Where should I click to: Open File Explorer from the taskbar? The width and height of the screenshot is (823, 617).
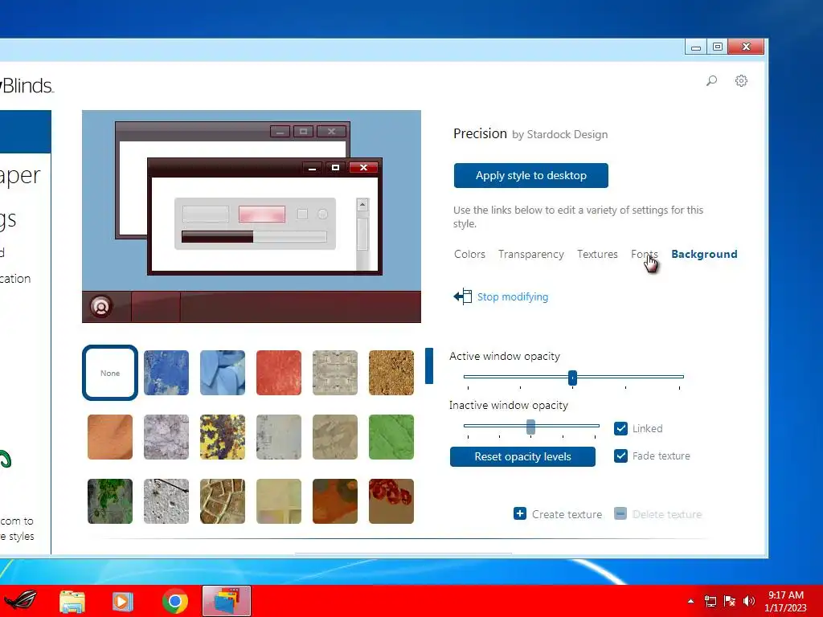(72, 601)
